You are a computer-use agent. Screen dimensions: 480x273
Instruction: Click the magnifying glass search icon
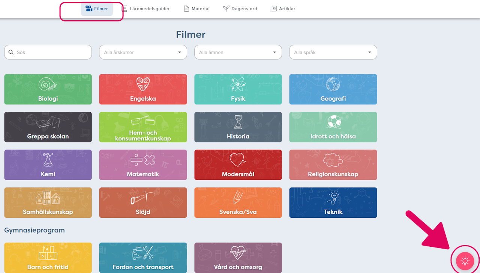click(11, 52)
